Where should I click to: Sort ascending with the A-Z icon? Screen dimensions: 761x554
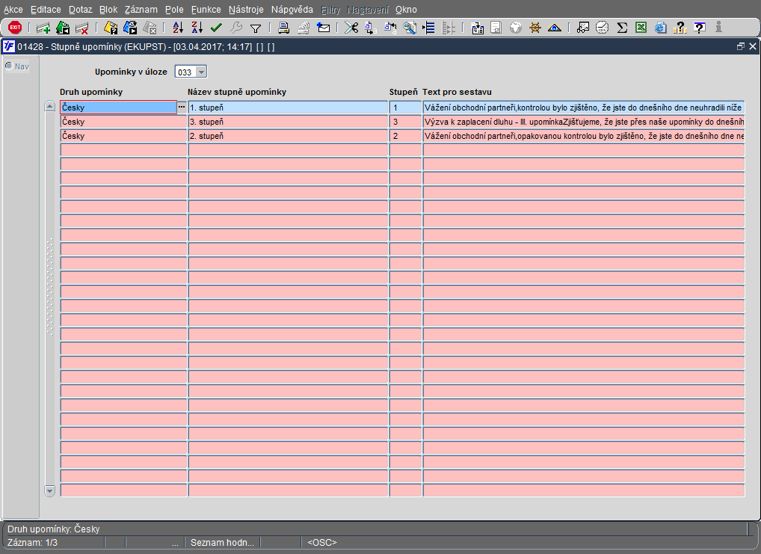point(178,28)
